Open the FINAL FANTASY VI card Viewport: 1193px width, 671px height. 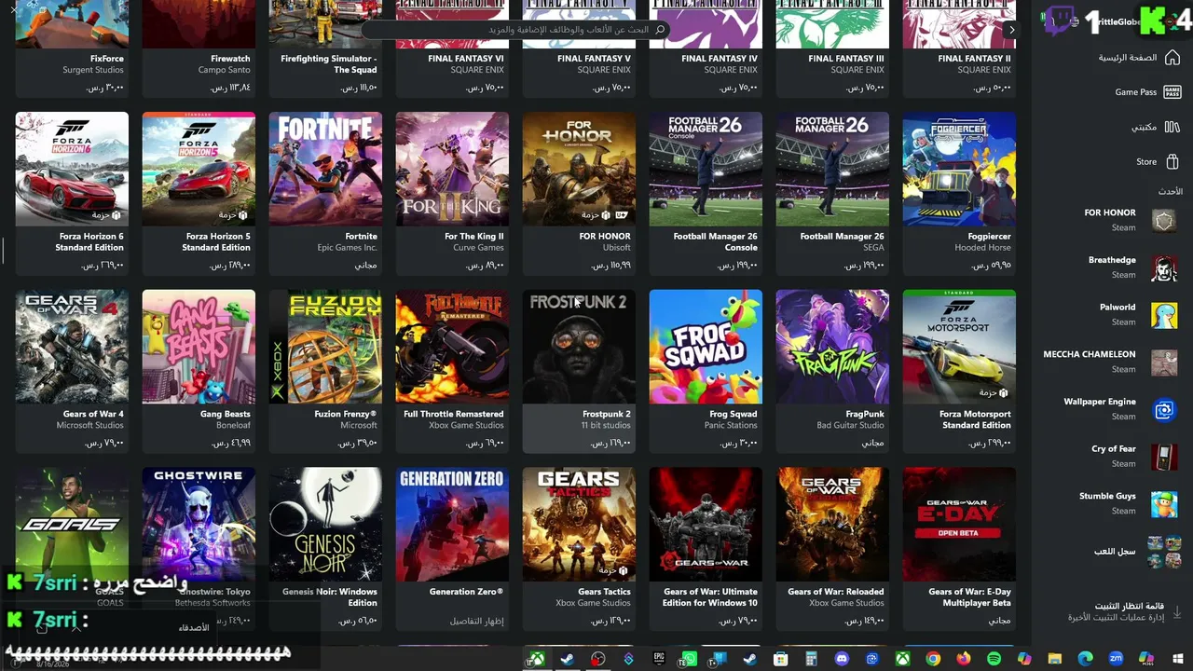click(x=452, y=47)
